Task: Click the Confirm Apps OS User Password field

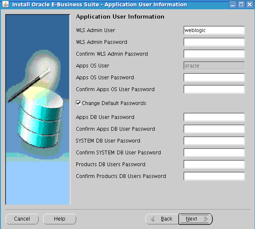Action: 214,89
